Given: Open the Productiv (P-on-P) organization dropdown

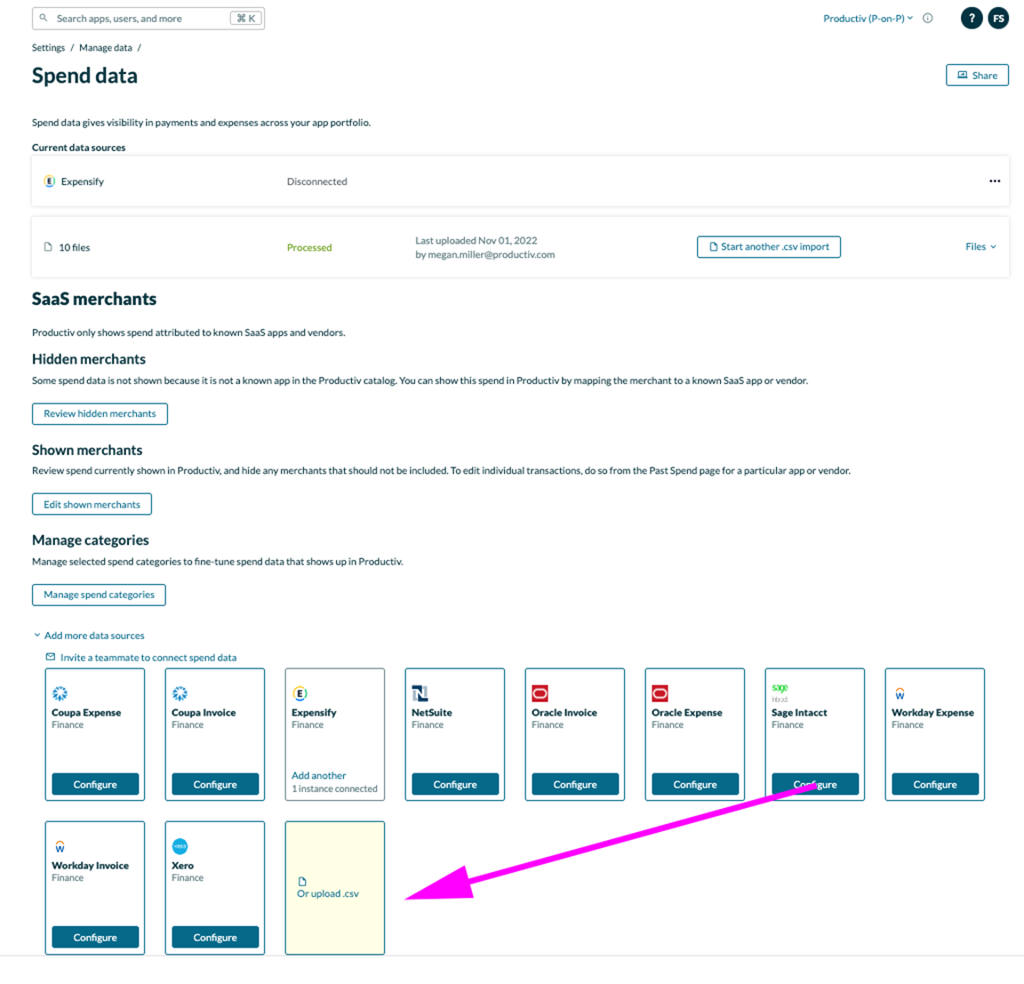Looking at the screenshot, I should pos(868,19).
